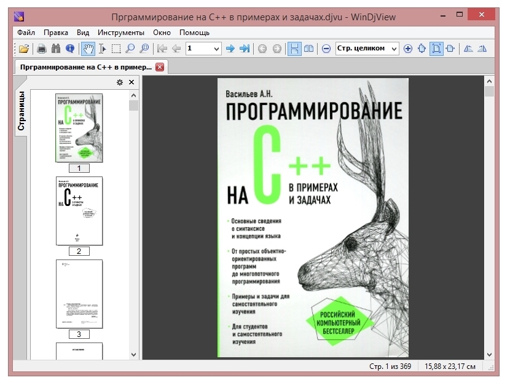This screenshot has width=510, height=388.
Task: Toggle the hand pan tool
Action: point(88,49)
